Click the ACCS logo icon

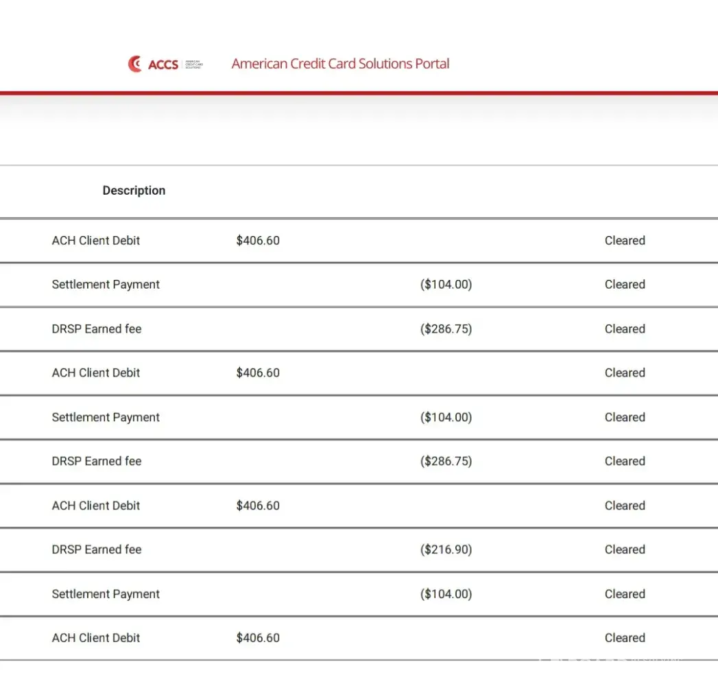135,64
